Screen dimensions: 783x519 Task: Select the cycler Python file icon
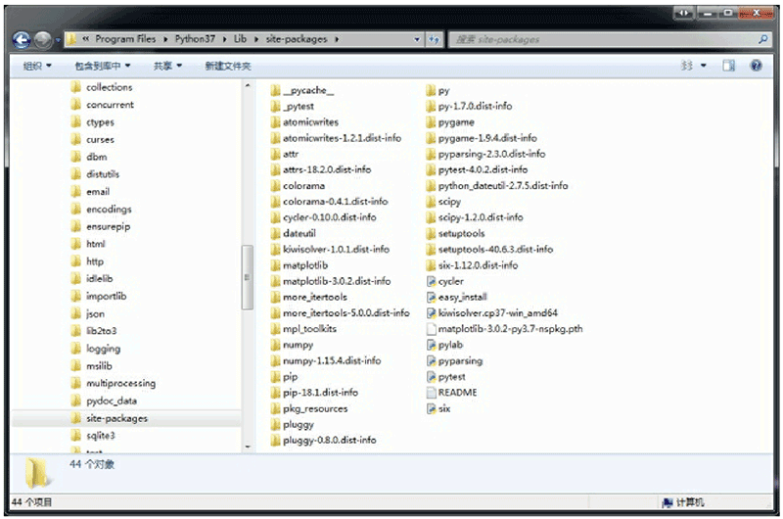click(431, 281)
